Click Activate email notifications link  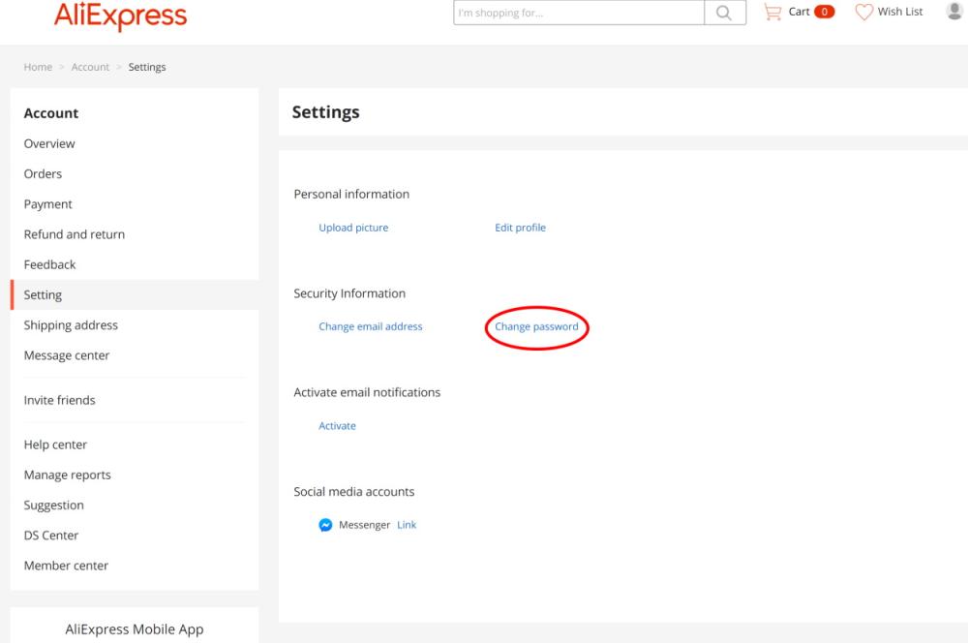[x=337, y=425]
